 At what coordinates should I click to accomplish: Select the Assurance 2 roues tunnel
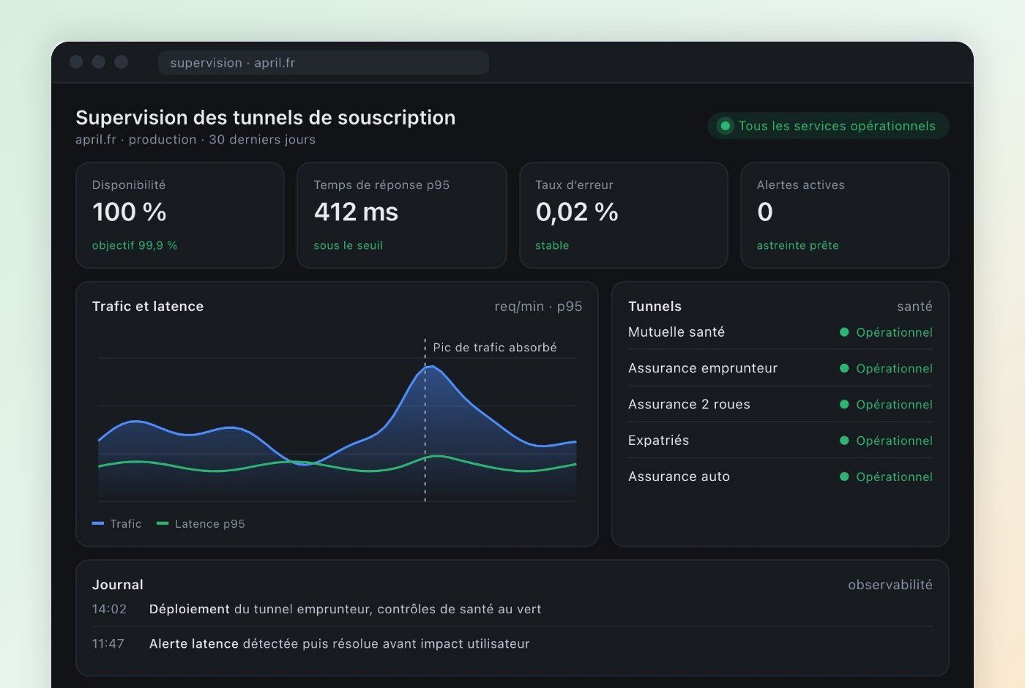[780, 404]
